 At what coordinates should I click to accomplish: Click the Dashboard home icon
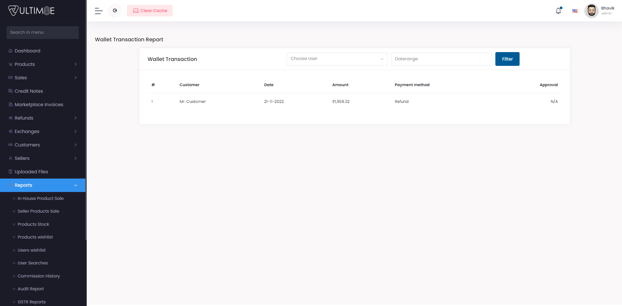pos(10,51)
